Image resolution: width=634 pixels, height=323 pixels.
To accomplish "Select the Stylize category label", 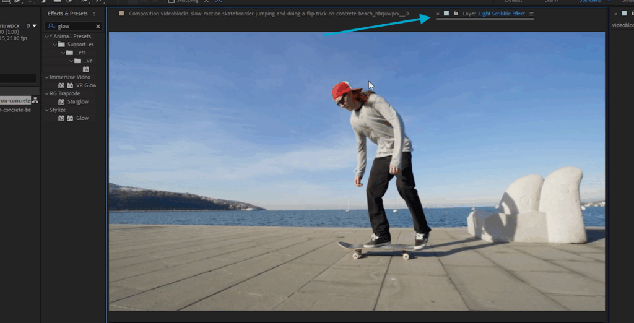I will (x=58, y=110).
